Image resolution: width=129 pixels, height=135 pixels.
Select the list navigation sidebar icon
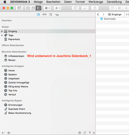pos(38,14)
